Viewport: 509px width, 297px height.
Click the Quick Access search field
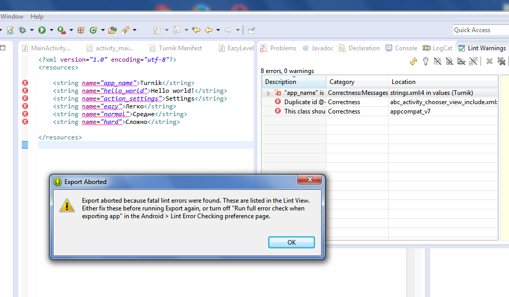(x=481, y=30)
